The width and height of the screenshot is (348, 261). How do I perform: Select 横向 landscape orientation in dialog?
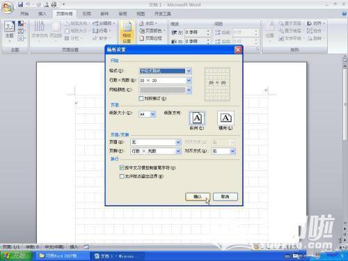226,118
